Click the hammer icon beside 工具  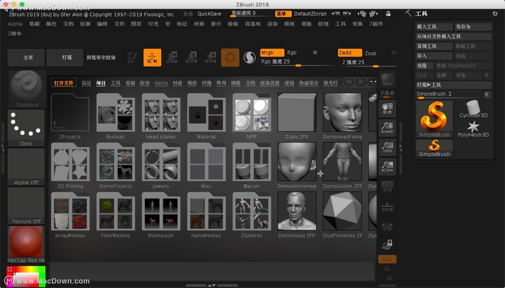[x=408, y=13]
